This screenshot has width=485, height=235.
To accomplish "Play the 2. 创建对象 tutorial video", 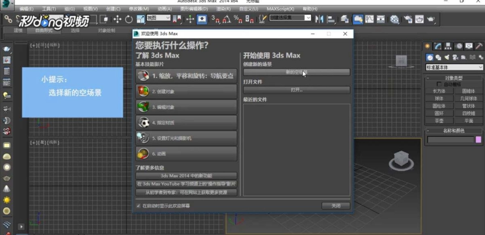I will point(186,92).
